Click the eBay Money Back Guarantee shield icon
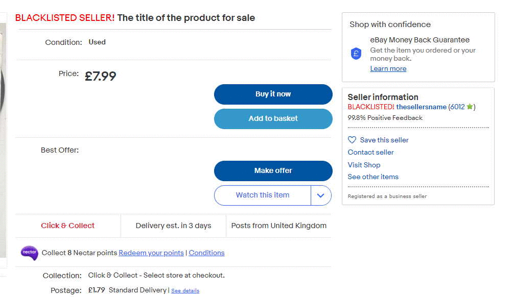 [x=356, y=54]
